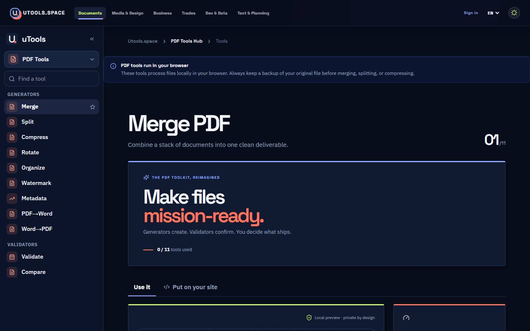Click the Organize tool icon
Image resolution: width=530 pixels, height=331 pixels.
[x=12, y=168]
